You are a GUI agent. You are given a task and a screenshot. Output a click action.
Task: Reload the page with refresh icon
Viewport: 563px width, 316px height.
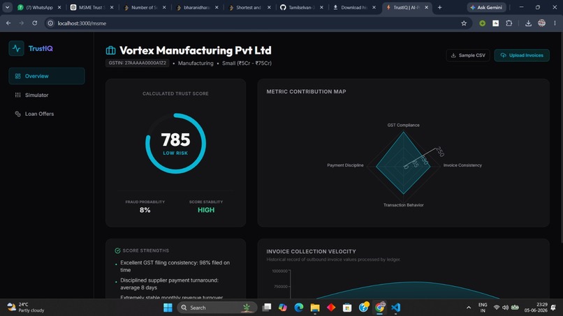click(35, 23)
